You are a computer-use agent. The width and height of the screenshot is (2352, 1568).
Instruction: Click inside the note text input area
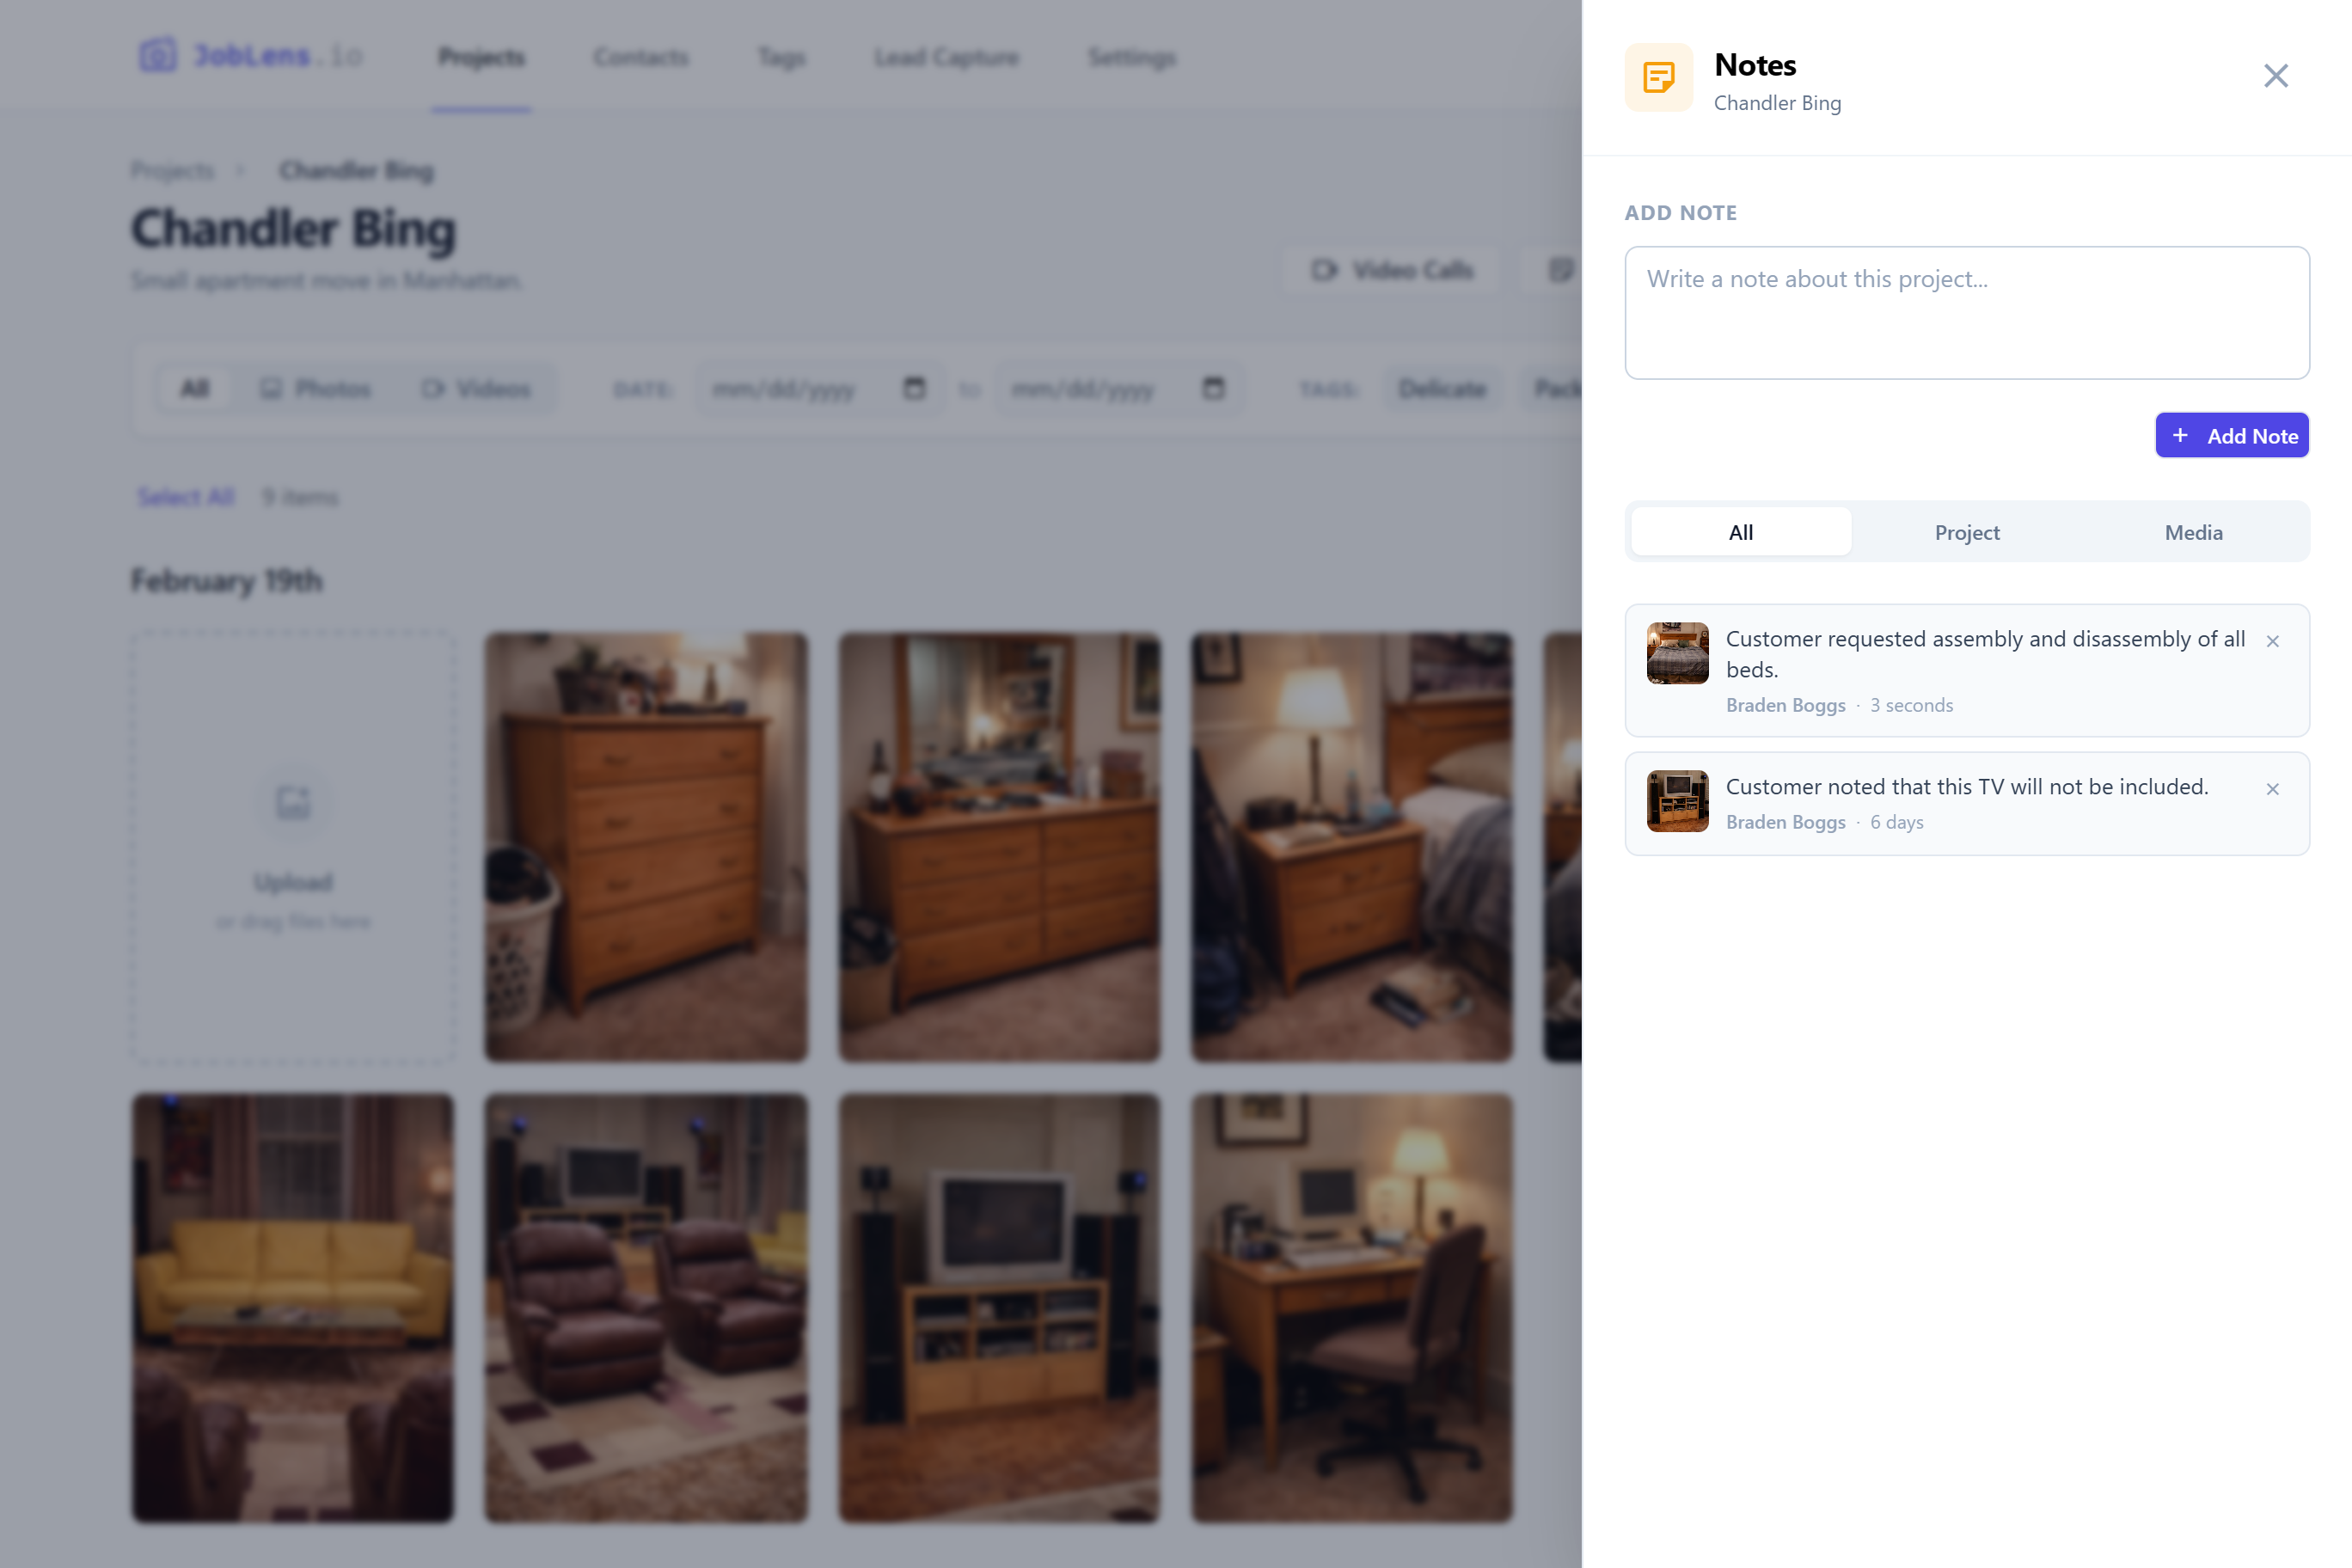1966,313
